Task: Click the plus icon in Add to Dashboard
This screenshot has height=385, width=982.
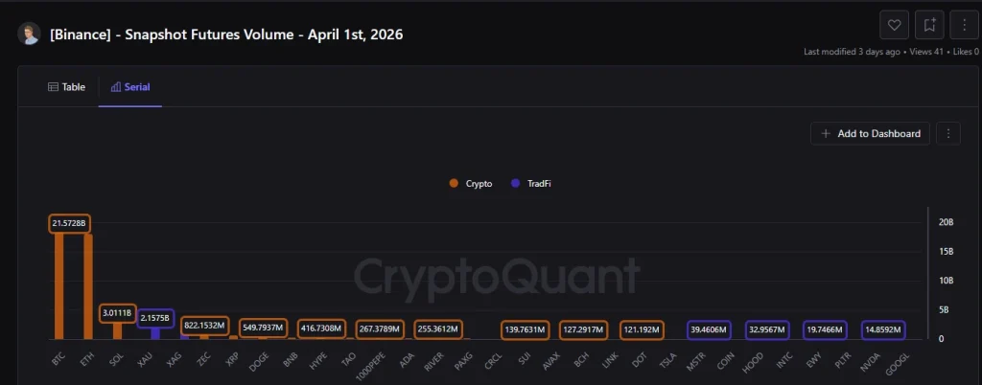Action: pos(826,133)
